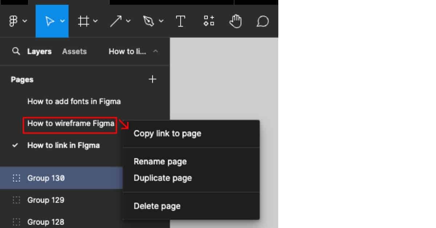The width and height of the screenshot is (436, 228).
Task: Select the Move tool
Action: click(x=49, y=21)
